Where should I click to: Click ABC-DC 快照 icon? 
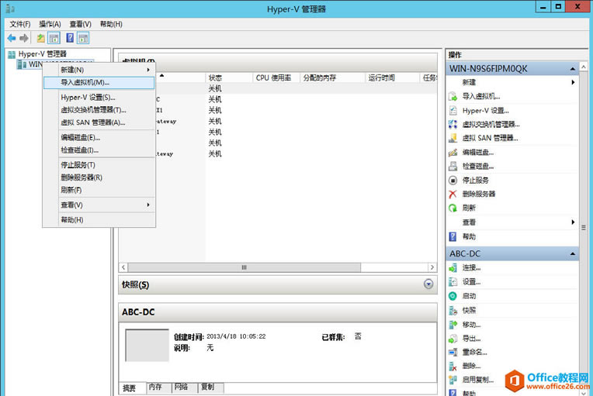(453, 310)
